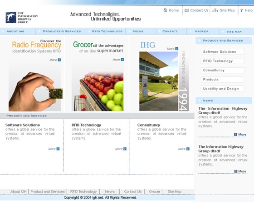Click Product and Services in footer
Viewport: 254px width, 202px height.
(x=48, y=192)
